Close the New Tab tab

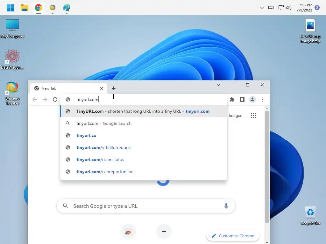tap(102, 88)
